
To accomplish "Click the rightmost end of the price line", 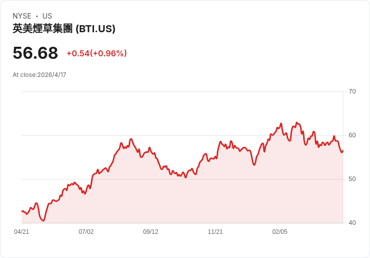I will [x=343, y=151].
